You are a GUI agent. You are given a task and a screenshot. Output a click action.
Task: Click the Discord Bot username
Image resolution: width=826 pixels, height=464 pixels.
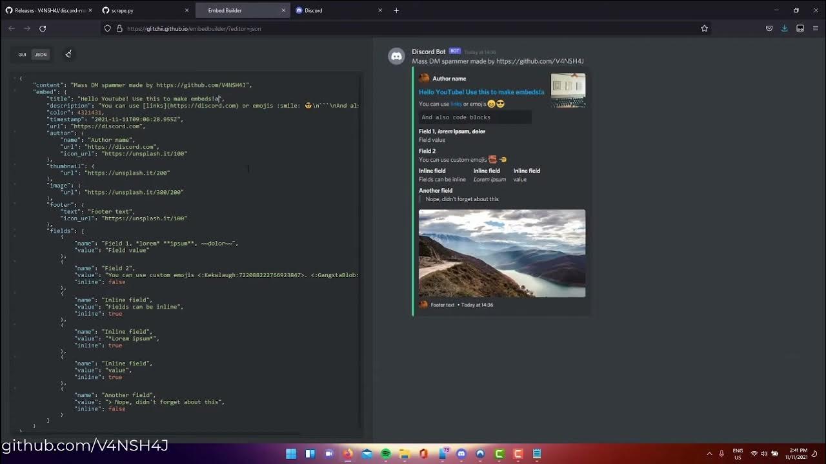(428, 52)
